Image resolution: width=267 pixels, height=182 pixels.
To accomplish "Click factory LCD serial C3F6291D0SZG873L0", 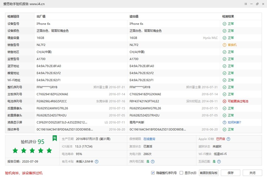I will coord(62,123).
